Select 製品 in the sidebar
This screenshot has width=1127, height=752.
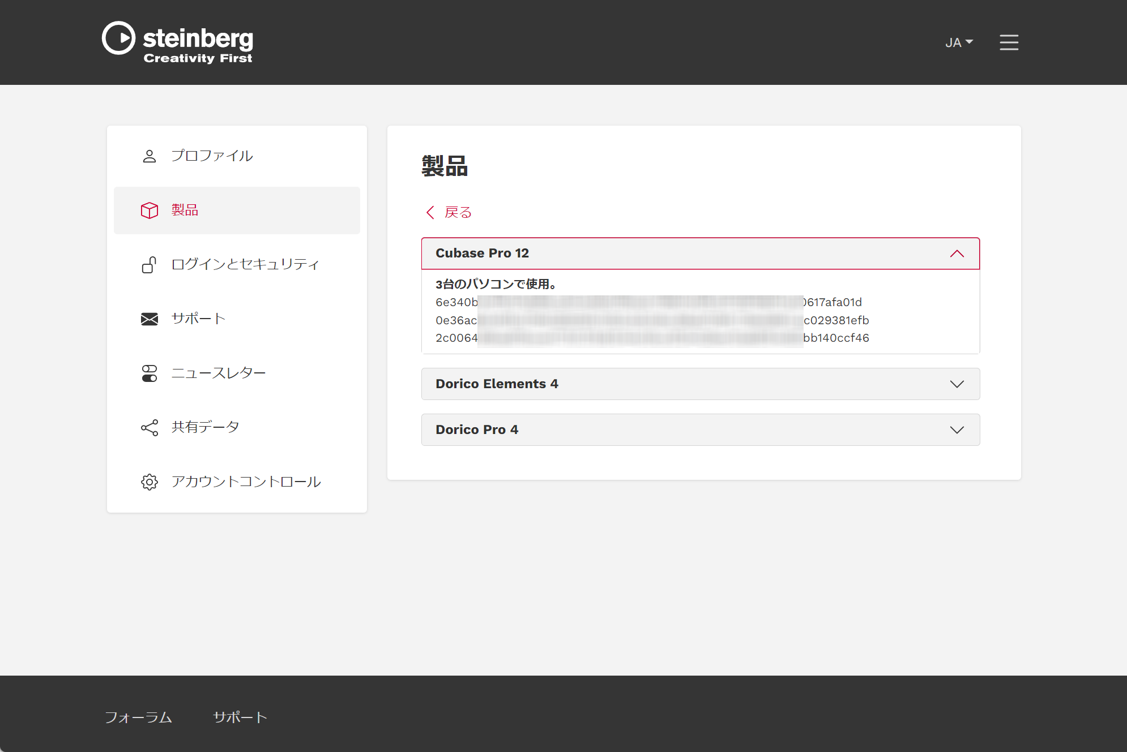click(x=237, y=210)
